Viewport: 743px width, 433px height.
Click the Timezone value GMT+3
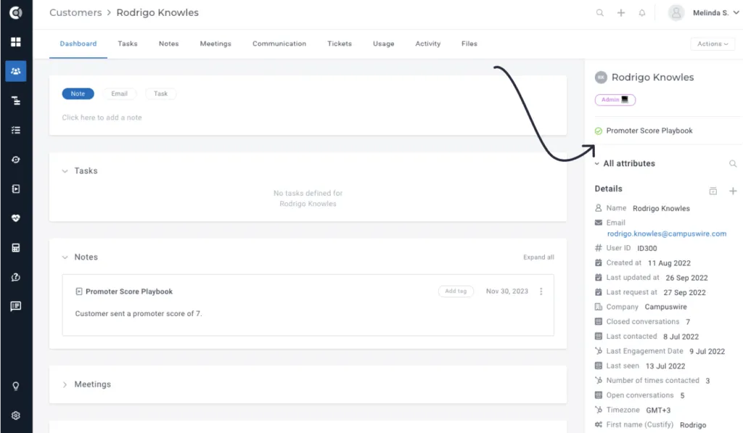click(658, 411)
